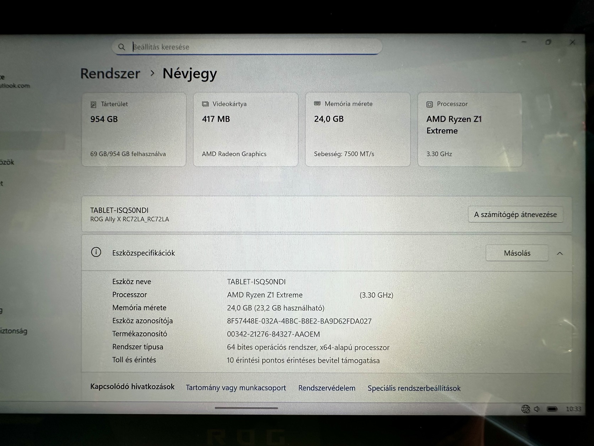
Task: Click the Eszköz neve label
Action: [x=131, y=281]
